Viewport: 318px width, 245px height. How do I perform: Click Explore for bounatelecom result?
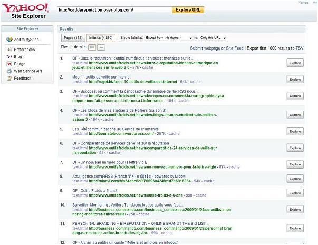[295, 131]
